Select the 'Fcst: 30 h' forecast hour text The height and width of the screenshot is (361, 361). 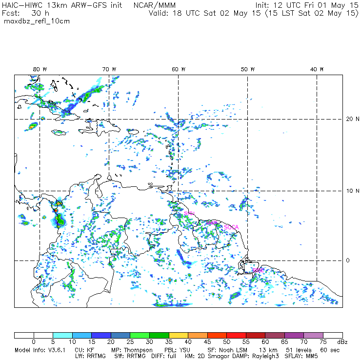[25, 13]
